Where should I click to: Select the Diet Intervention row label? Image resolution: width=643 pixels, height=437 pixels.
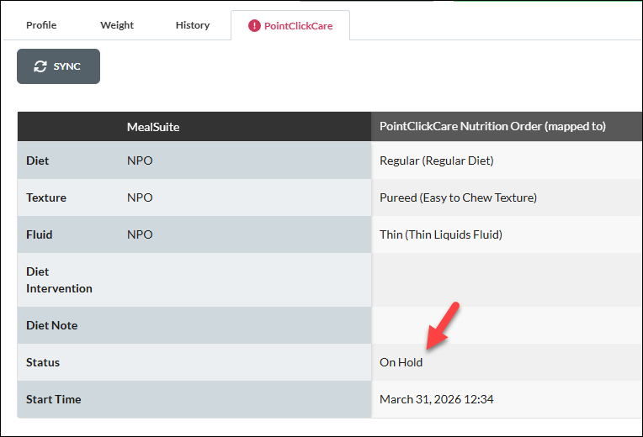59,280
